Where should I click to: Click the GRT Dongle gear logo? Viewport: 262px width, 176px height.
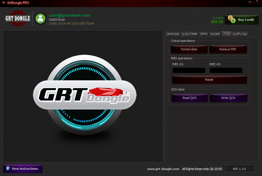(17, 19)
